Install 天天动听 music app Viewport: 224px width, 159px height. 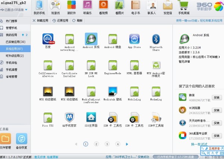217,123
